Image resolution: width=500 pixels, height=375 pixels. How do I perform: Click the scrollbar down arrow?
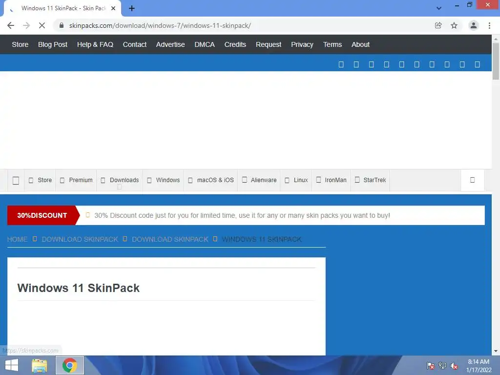[496, 351]
